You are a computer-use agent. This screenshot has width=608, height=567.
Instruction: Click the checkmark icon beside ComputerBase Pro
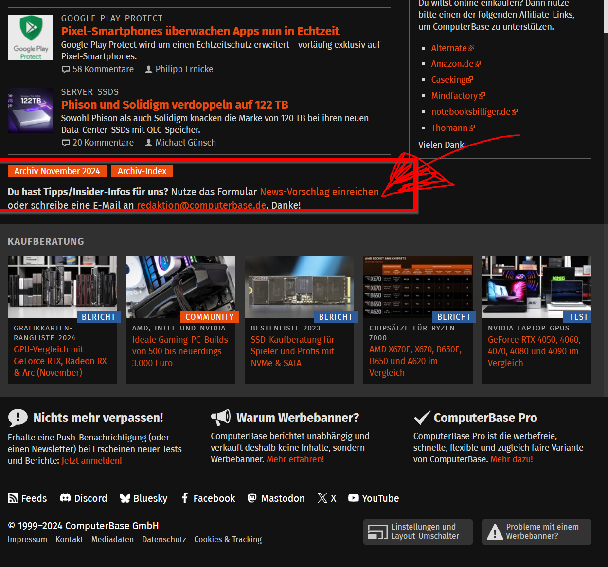pos(422,418)
